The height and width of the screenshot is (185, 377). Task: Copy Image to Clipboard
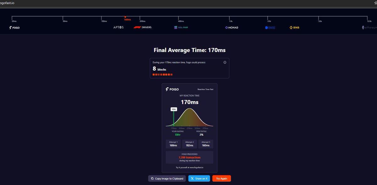(167, 178)
